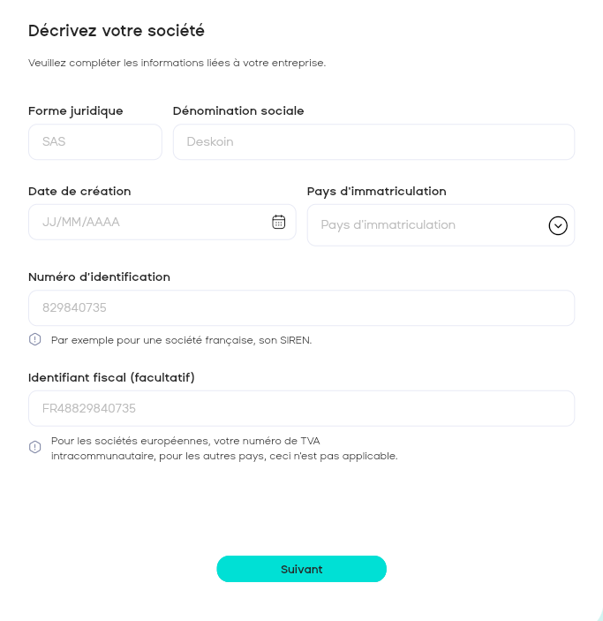Click the Numéro d'identification input box

[301, 308]
